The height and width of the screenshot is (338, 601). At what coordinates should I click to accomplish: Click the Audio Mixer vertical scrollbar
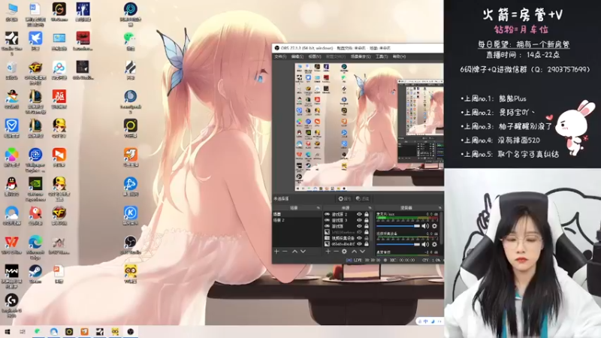[x=442, y=230]
